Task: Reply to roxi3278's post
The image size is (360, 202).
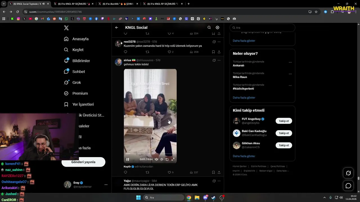Action: (125, 52)
